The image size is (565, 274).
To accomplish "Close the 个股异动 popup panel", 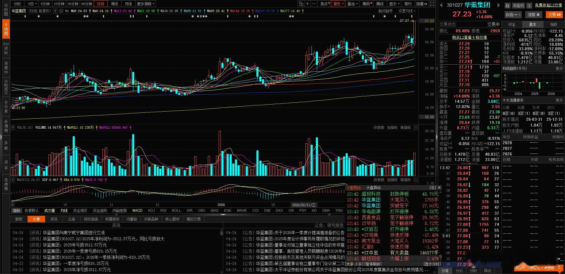I will [x=439, y=188].
